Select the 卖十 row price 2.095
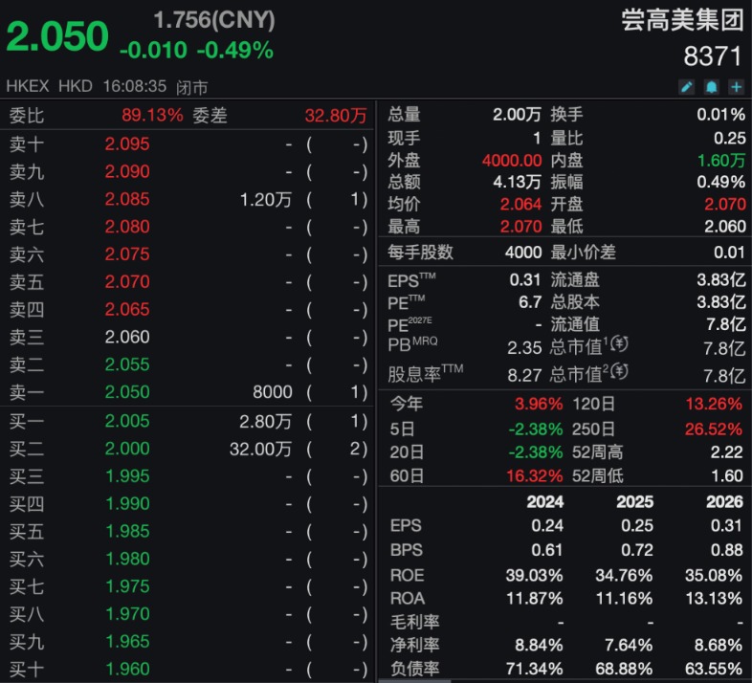This screenshot has height=683, width=752. coord(127,143)
